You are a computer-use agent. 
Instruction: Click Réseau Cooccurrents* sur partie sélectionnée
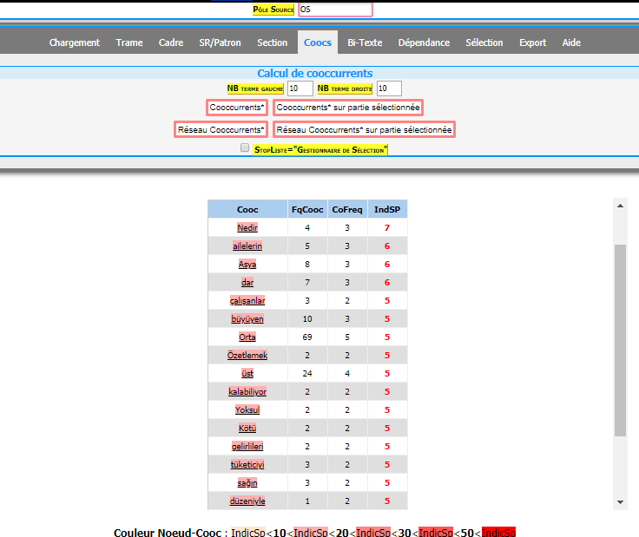364,129
